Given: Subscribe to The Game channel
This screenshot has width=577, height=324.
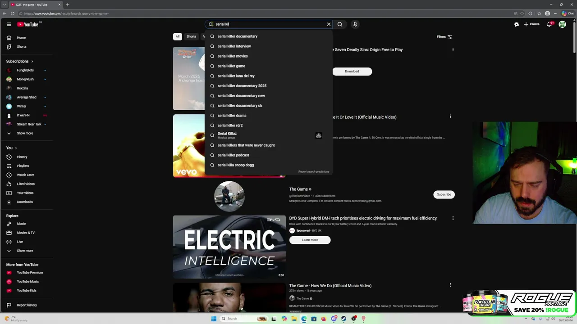Looking at the screenshot, I should pos(444,194).
